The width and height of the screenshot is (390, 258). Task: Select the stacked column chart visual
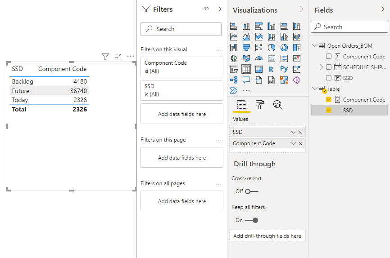[246, 26]
